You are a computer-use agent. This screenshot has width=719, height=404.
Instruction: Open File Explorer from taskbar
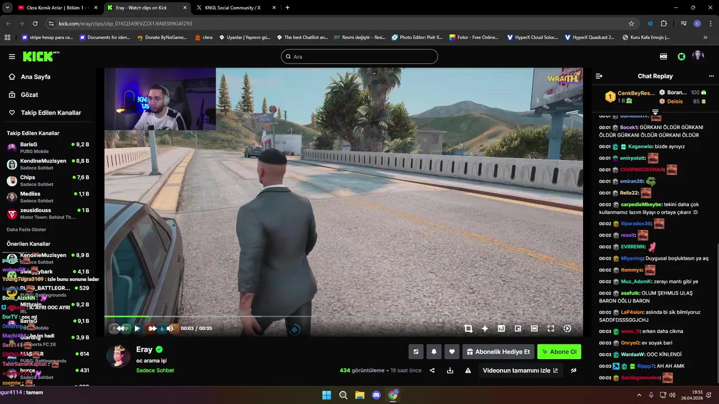coord(359,395)
